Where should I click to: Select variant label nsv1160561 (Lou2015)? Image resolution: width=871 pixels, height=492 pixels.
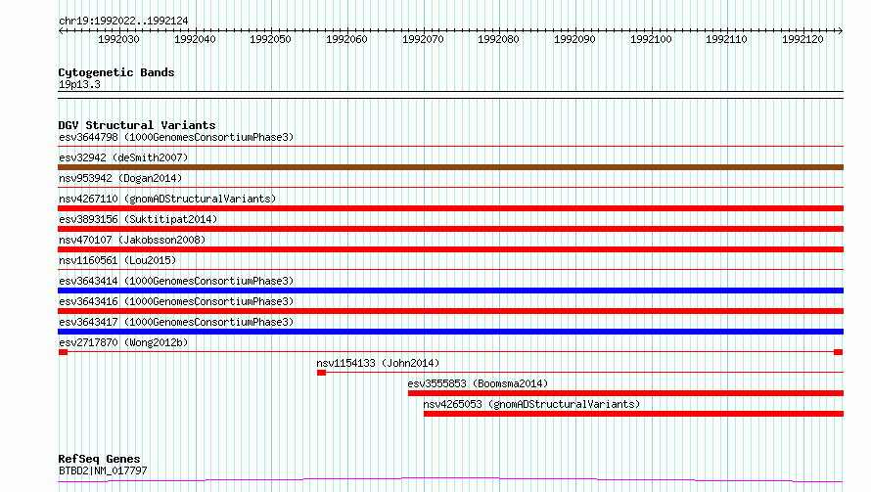[117, 260]
